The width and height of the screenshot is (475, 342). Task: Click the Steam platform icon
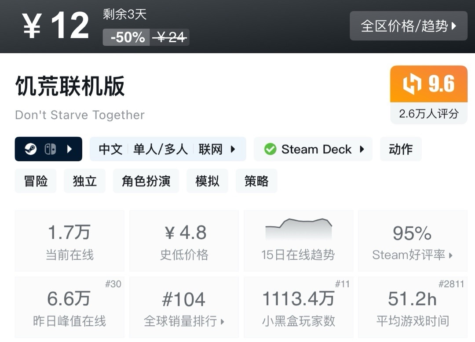(30, 149)
